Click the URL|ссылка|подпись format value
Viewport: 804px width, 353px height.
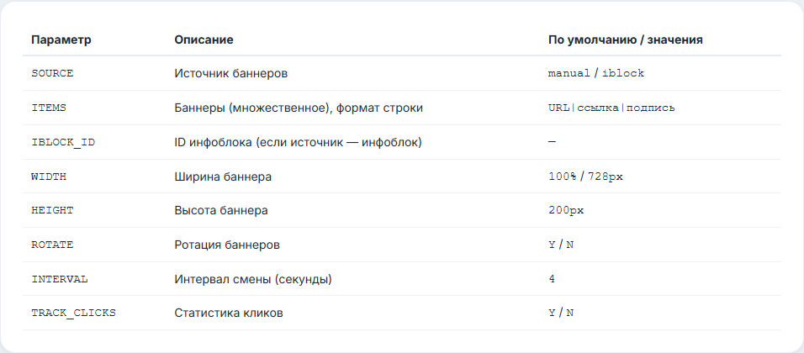[x=611, y=108]
